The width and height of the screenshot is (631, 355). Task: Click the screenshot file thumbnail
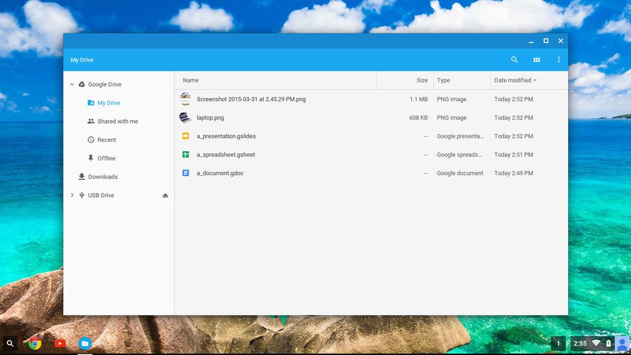pos(185,99)
